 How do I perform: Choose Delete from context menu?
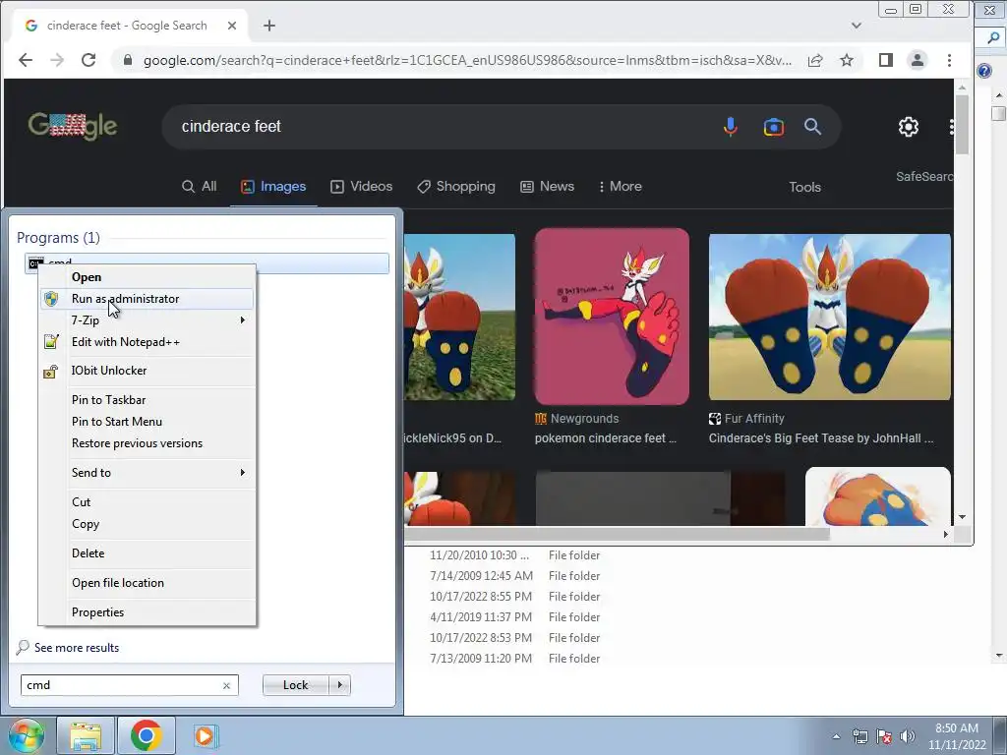click(x=148, y=553)
